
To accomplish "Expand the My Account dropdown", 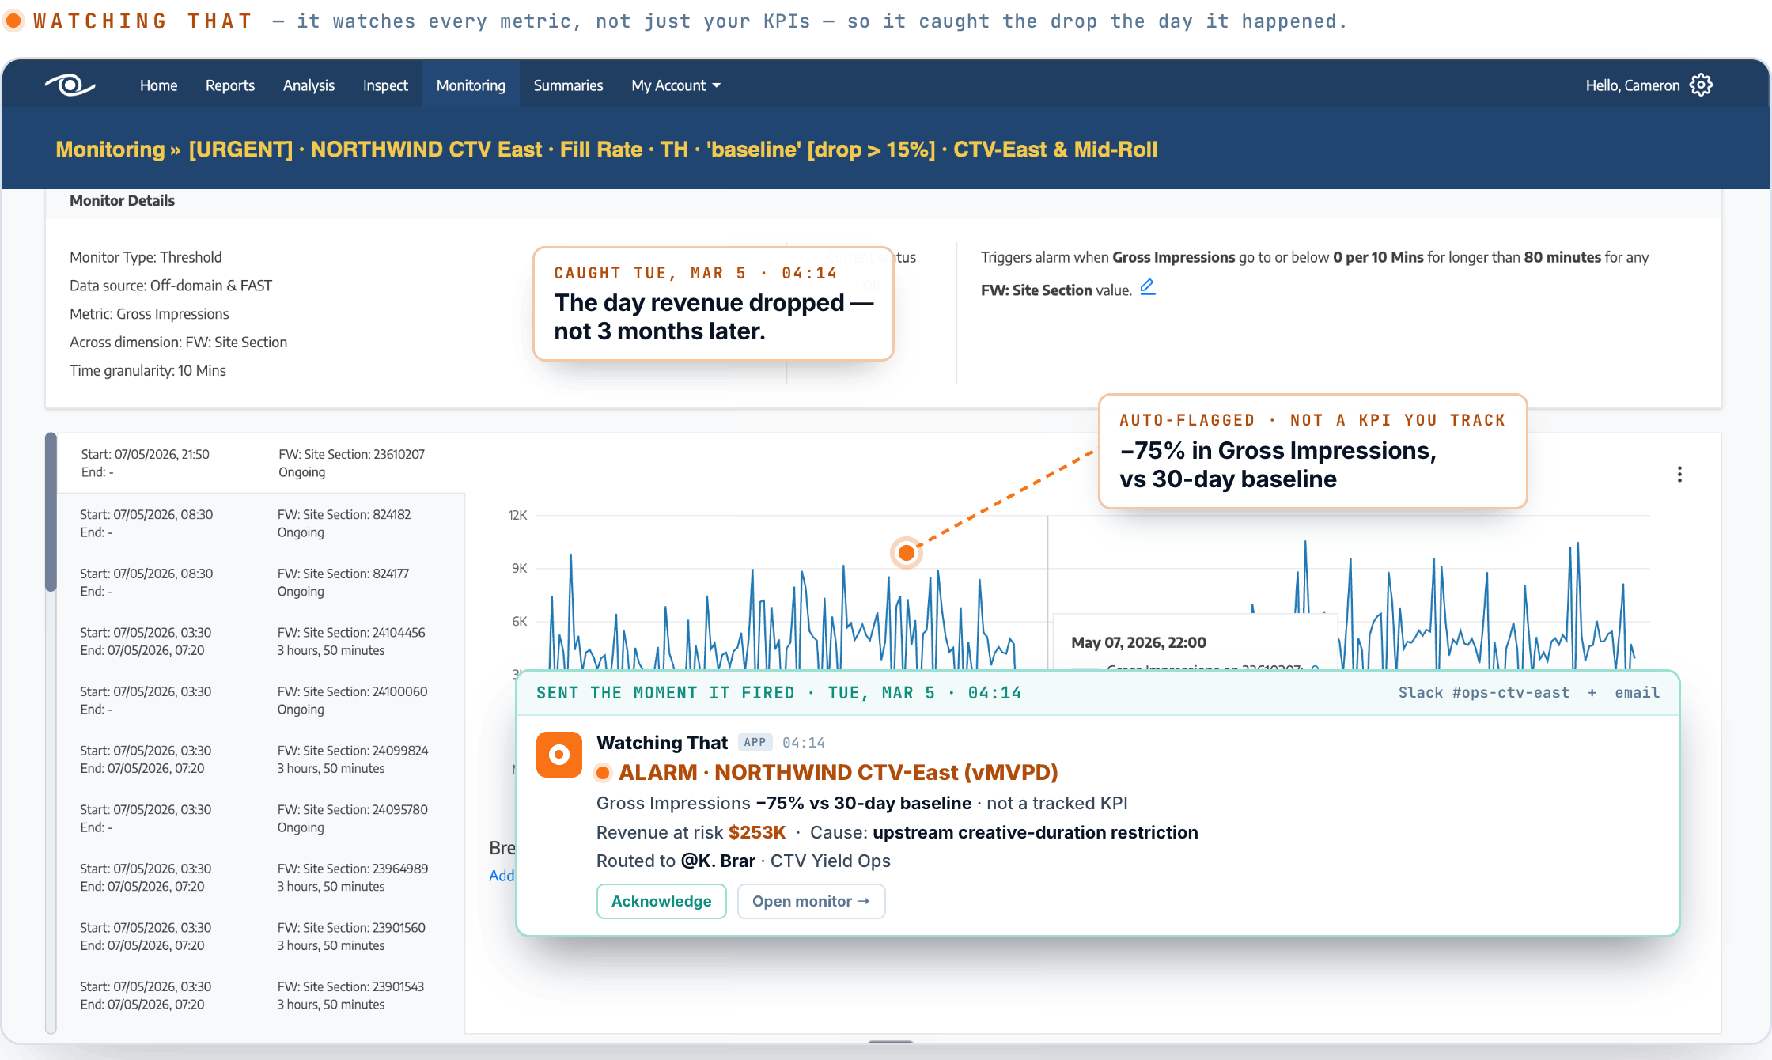I will click(676, 85).
